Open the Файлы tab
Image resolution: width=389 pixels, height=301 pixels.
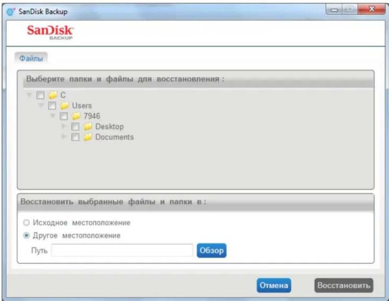pyautogui.click(x=31, y=58)
